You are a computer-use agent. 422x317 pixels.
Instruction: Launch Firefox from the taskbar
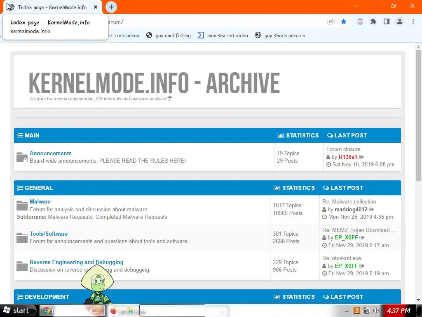114,310
